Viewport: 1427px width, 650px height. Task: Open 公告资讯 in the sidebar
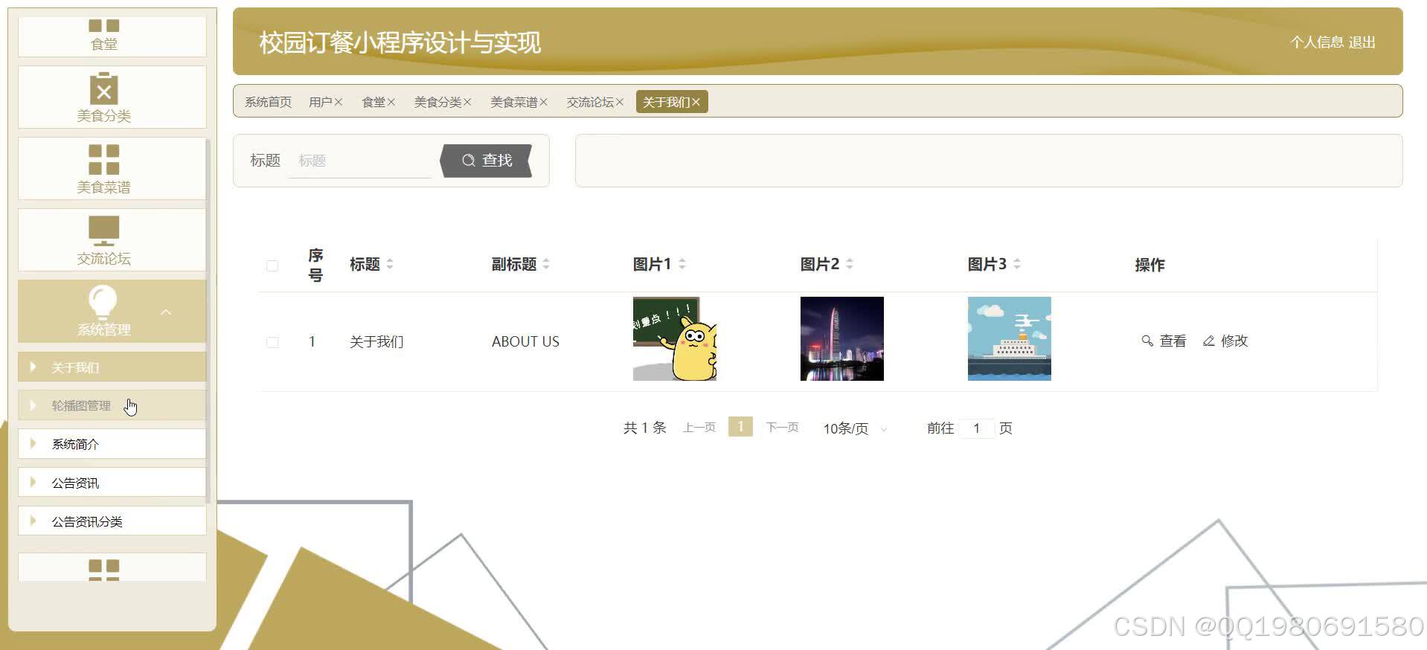pos(112,483)
